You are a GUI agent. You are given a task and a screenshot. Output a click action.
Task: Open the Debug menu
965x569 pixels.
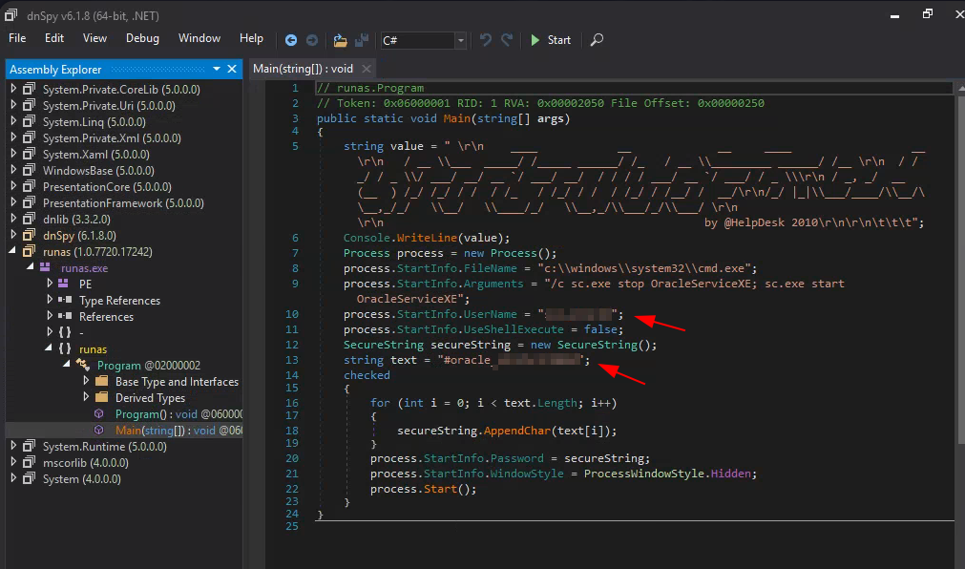click(x=142, y=38)
